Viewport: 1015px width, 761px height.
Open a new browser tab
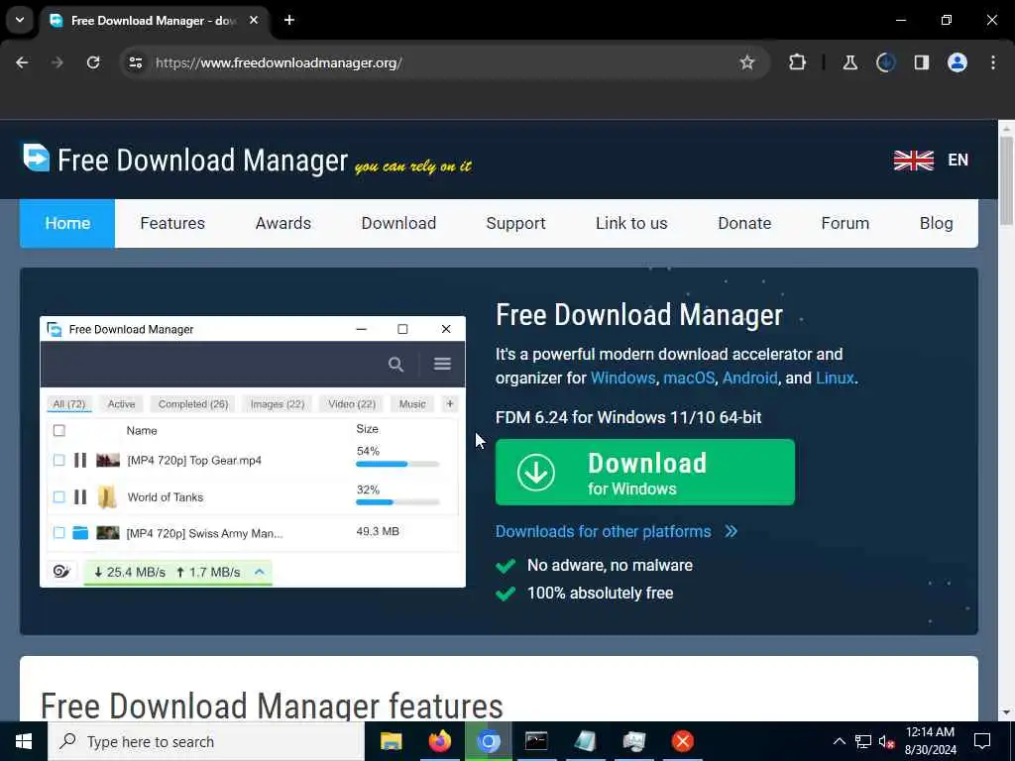coord(289,20)
